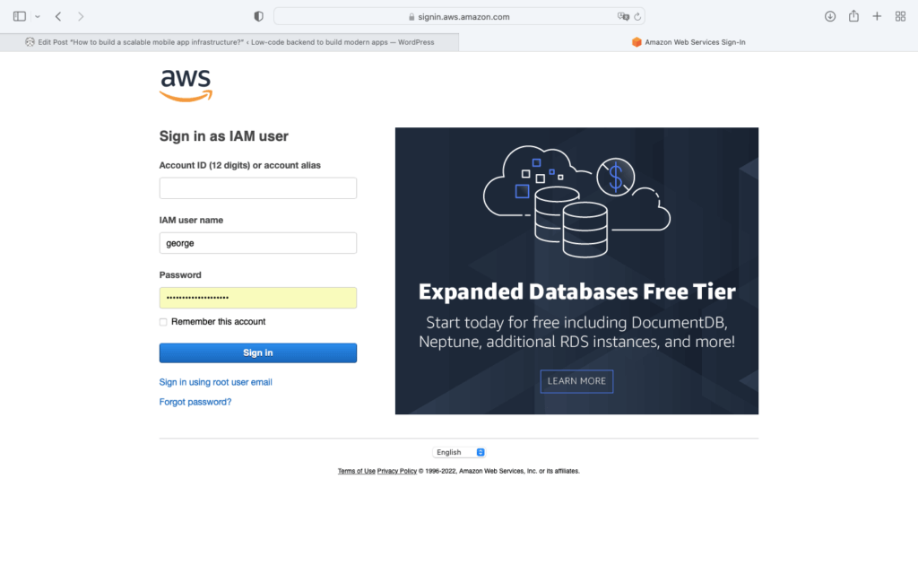This screenshot has width=918, height=574.
Task: Open the Share icon in toolbar
Action: (x=853, y=16)
